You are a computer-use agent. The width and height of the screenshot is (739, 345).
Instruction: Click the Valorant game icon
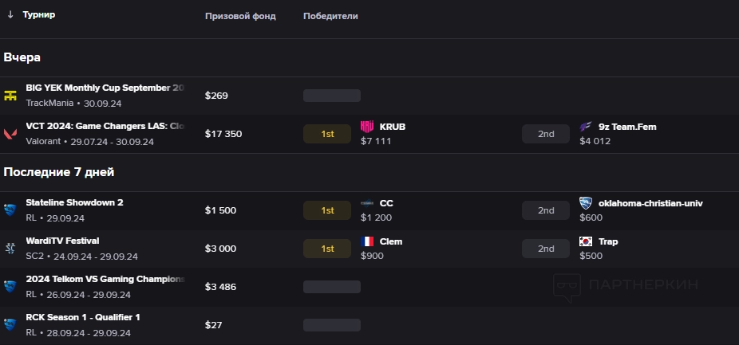(x=10, y=134)
